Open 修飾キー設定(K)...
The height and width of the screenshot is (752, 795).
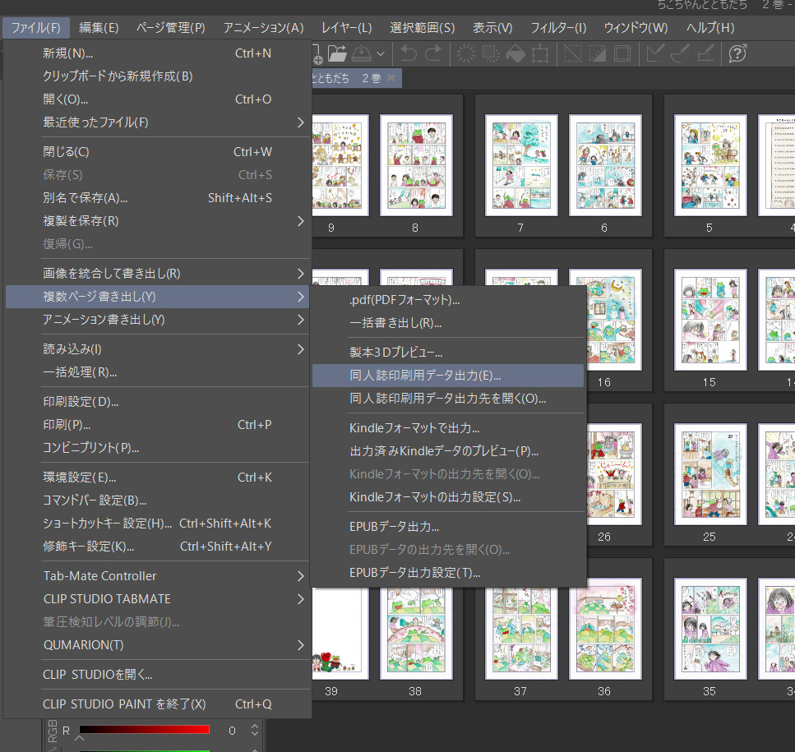click(157, 547)
